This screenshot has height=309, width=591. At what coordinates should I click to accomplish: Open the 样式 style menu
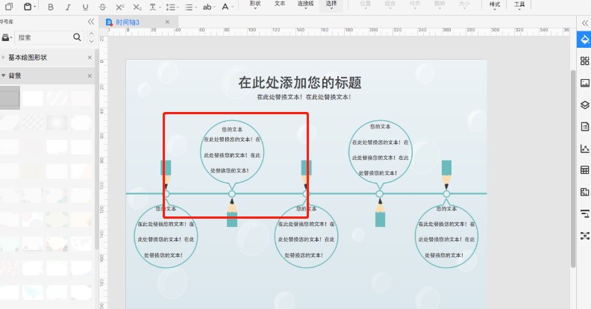coord(495,5)
